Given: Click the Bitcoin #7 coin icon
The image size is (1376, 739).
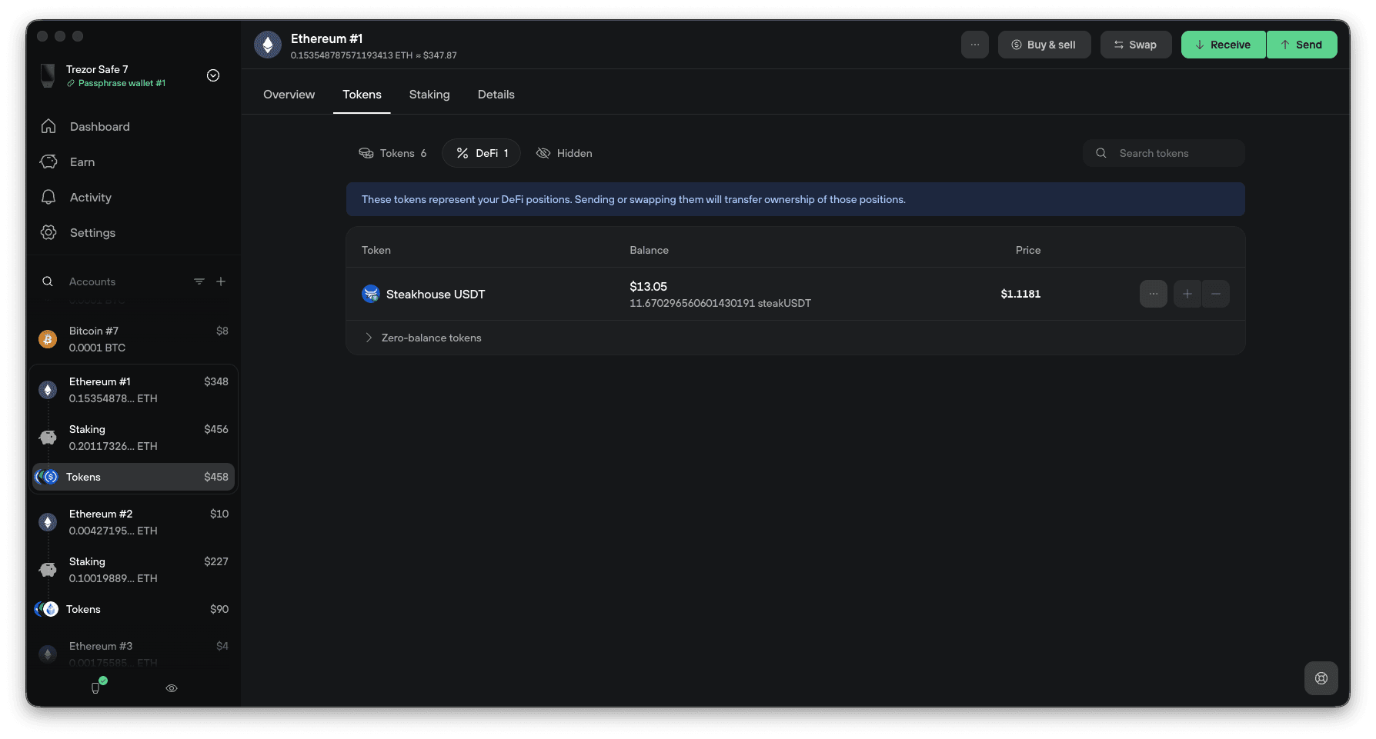Looking at the screenshot, I should 48,339.
